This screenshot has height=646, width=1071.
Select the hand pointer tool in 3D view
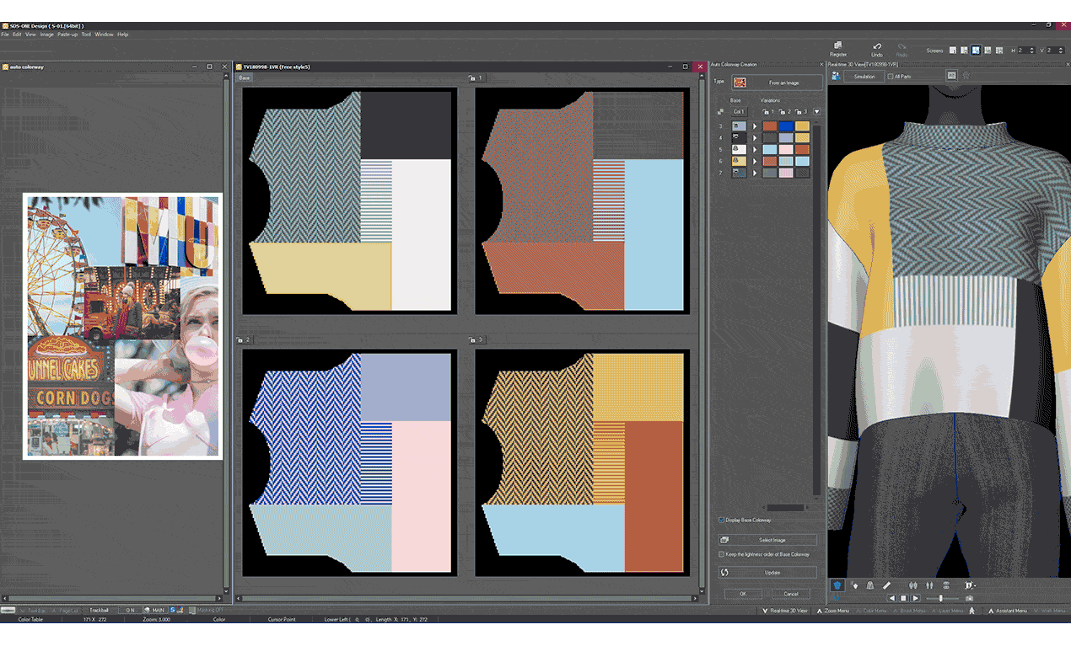pyautogui.click(x=854, y=585)
